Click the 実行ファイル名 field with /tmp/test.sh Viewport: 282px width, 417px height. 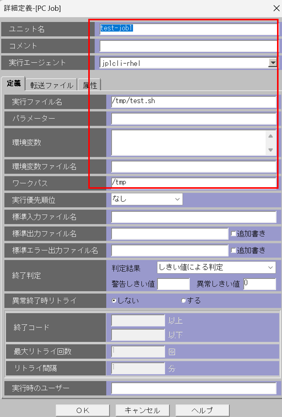coord(193,101)
